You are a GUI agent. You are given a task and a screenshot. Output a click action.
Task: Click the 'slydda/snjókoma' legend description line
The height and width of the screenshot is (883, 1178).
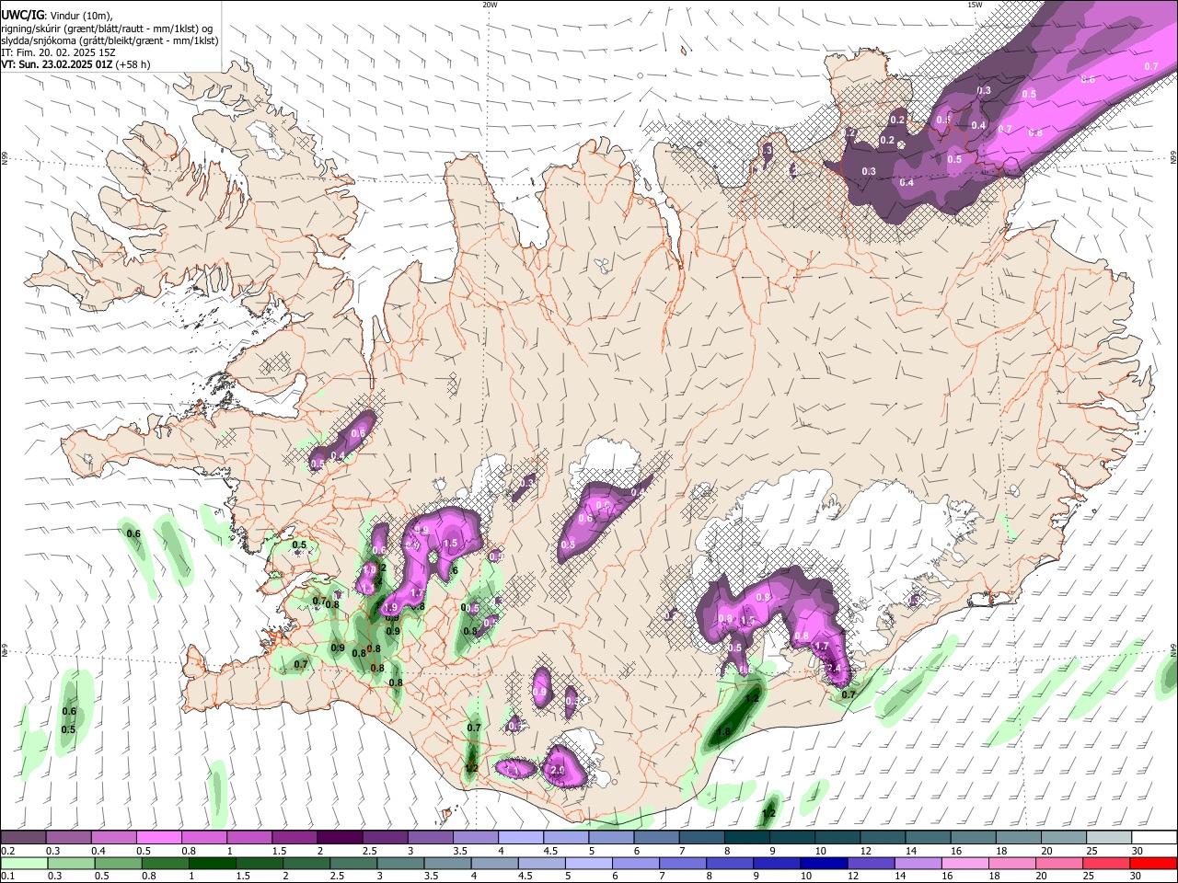click(110, 40)
